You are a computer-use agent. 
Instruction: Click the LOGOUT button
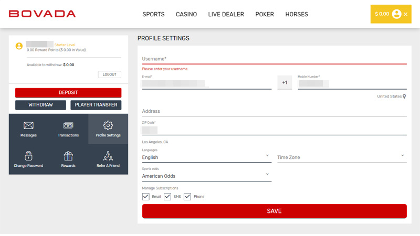(110, 74)
